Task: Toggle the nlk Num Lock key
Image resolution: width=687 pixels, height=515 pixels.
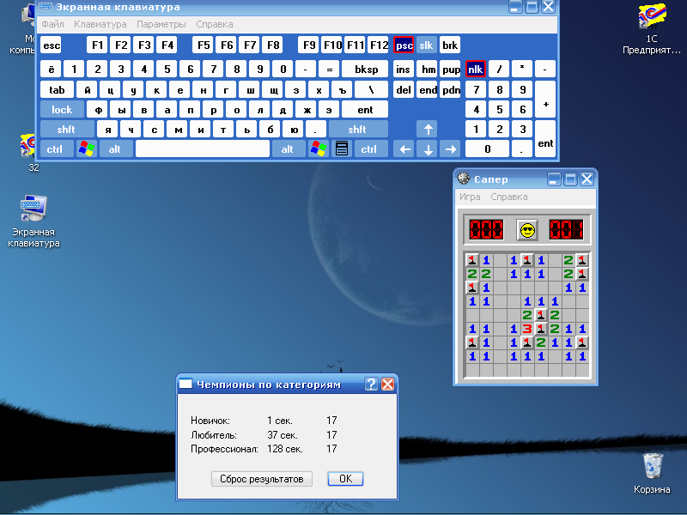Action: [476, 69]
